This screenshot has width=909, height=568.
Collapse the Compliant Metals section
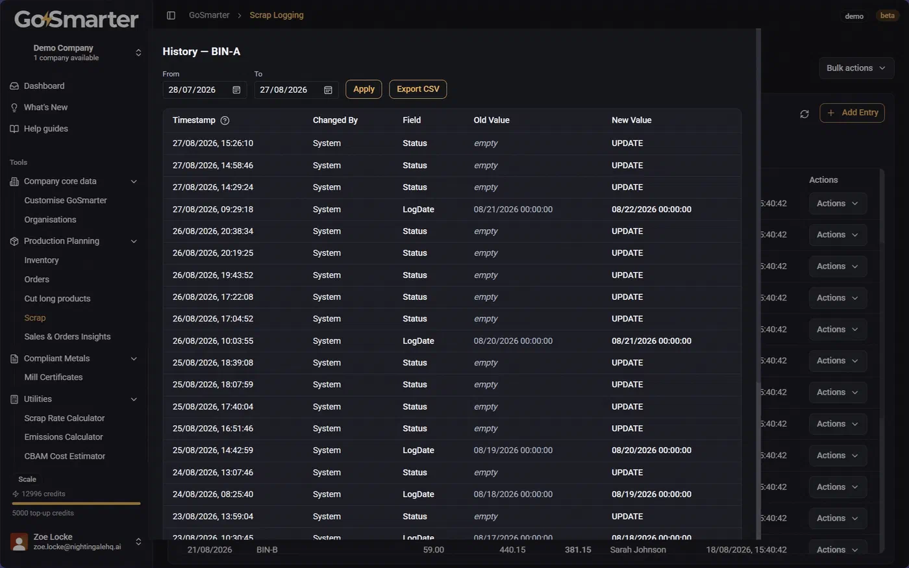click(x=134, y=358)
